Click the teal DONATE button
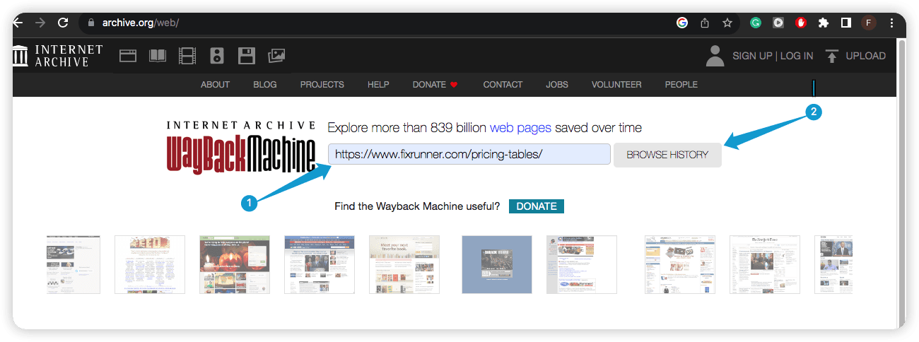The height and width of the screenshot is (342, 919). 537,206
